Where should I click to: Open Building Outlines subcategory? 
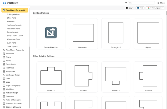13,14
